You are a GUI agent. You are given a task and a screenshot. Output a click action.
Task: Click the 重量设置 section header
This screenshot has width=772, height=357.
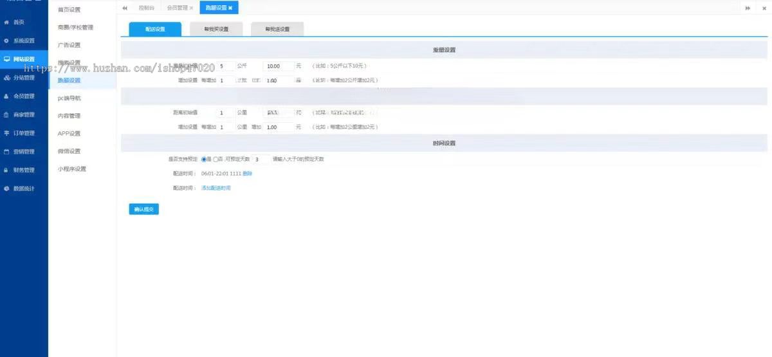pos(445,50)
